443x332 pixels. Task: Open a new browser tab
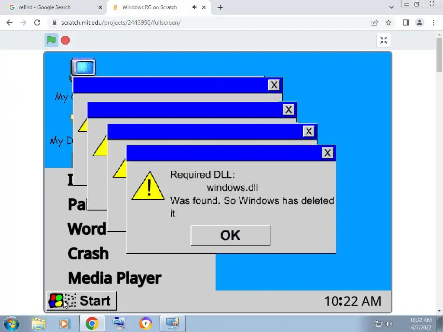pyautogui.click(x=220, y=7)
